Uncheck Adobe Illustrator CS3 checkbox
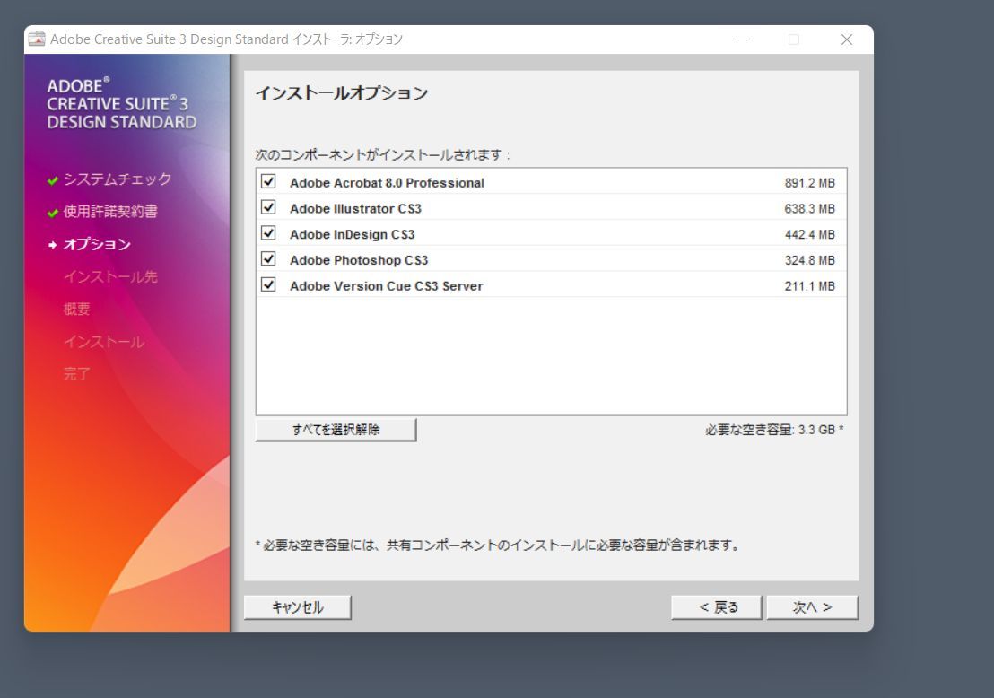 pyautogui.click(x=268, y=207)
